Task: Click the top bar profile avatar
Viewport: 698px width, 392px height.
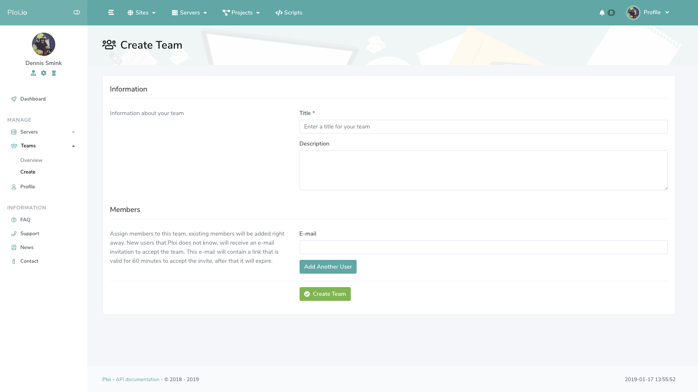Action: click(633, 13)
